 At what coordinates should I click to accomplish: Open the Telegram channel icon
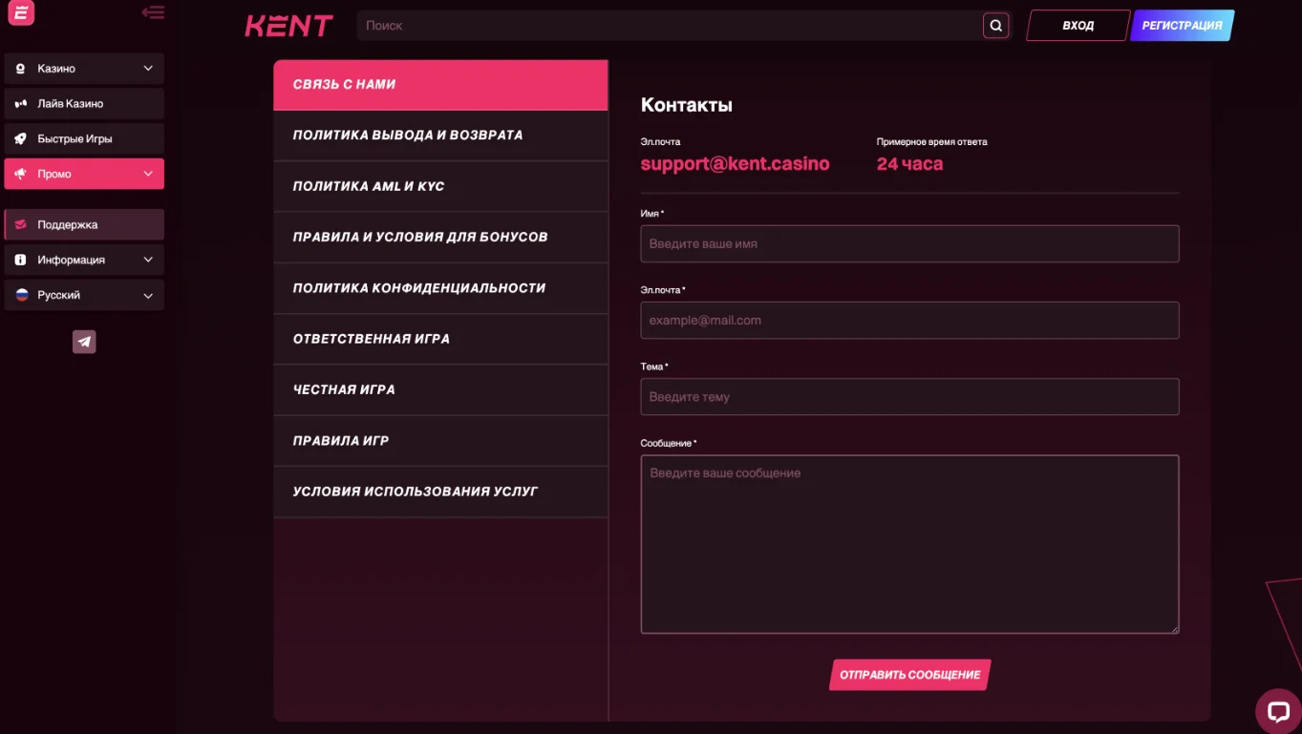[x=84, y=342]
